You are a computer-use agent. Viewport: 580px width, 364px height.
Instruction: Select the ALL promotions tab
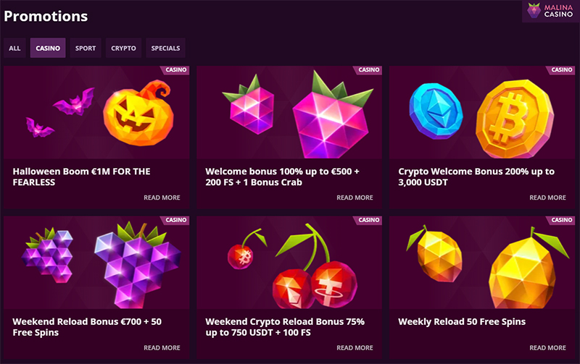14,48
